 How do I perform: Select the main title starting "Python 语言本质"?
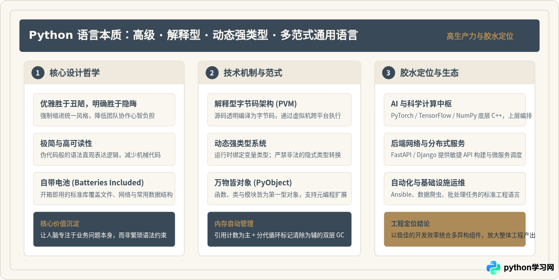coord(193,35)
